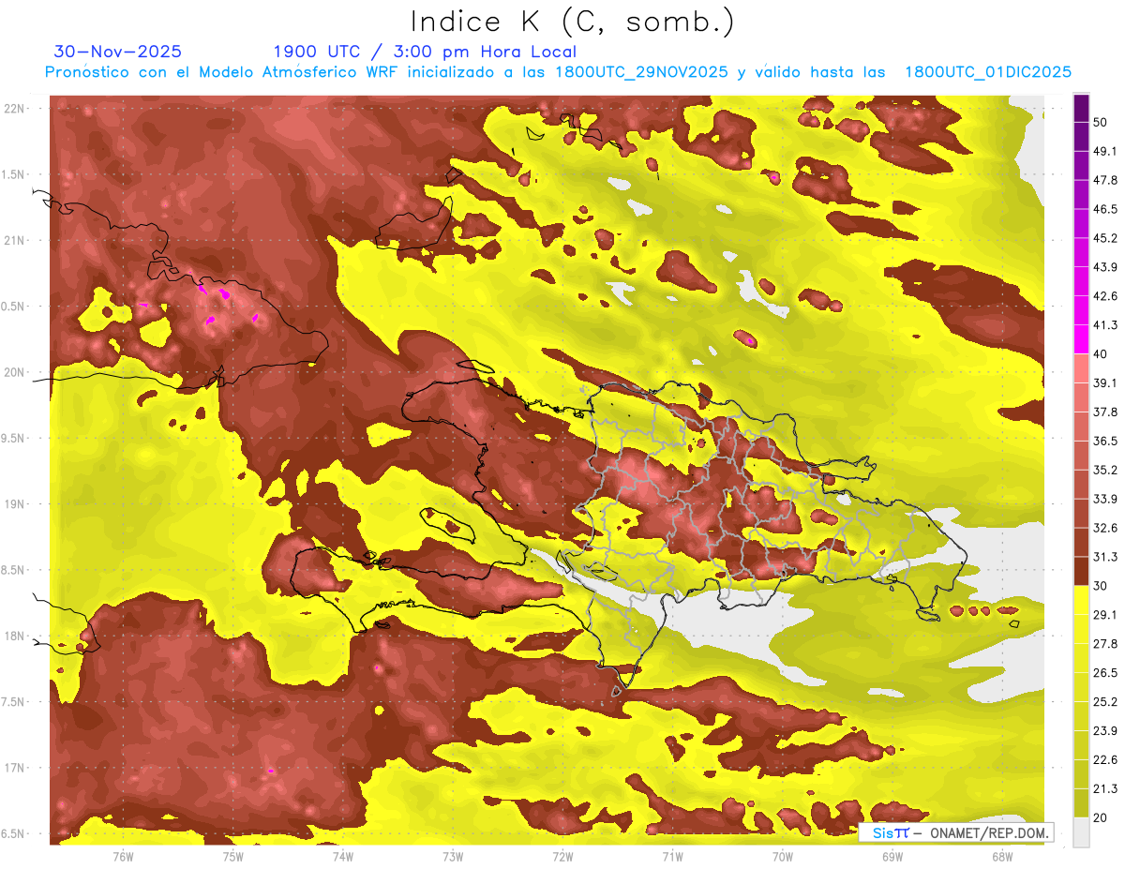Click the colorbar value "49.1"
The height and width of the screenshot is (869, 1125).
pos(1105,151)
